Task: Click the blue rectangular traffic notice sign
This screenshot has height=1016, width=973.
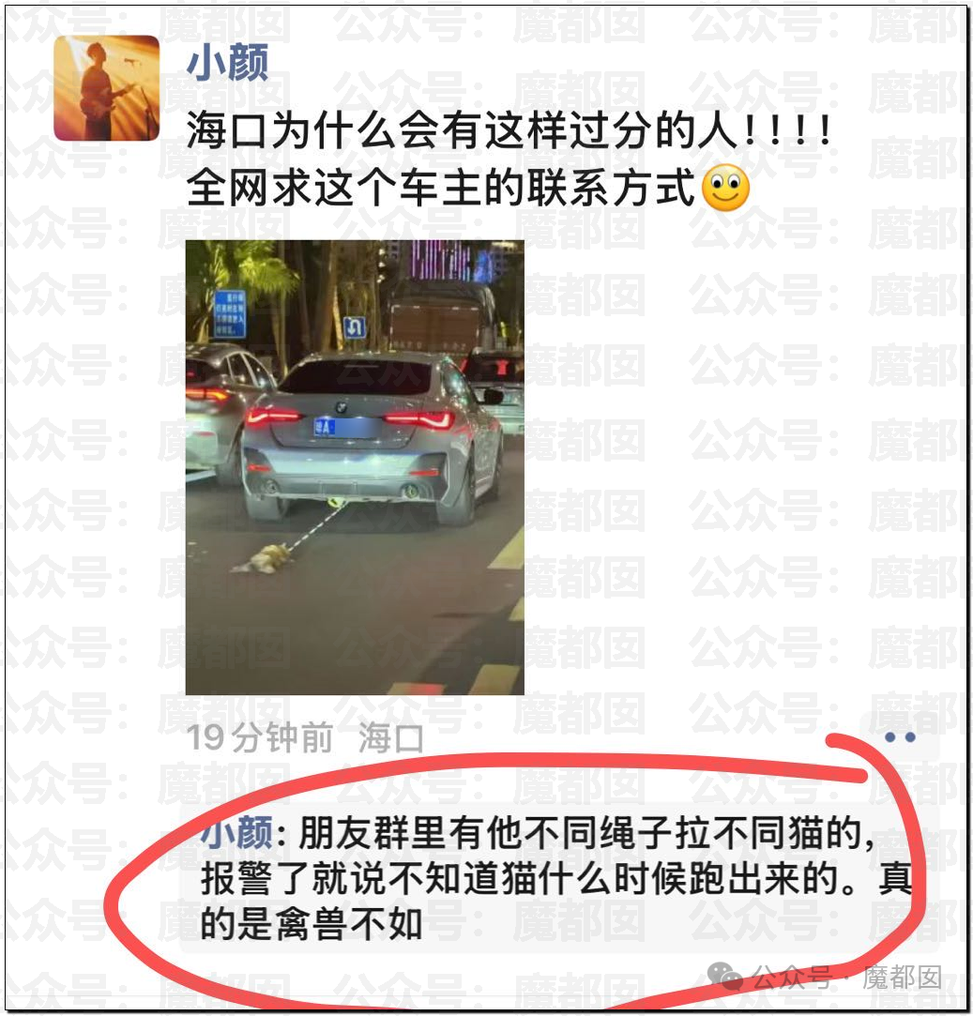Action: tap(230, 313)
